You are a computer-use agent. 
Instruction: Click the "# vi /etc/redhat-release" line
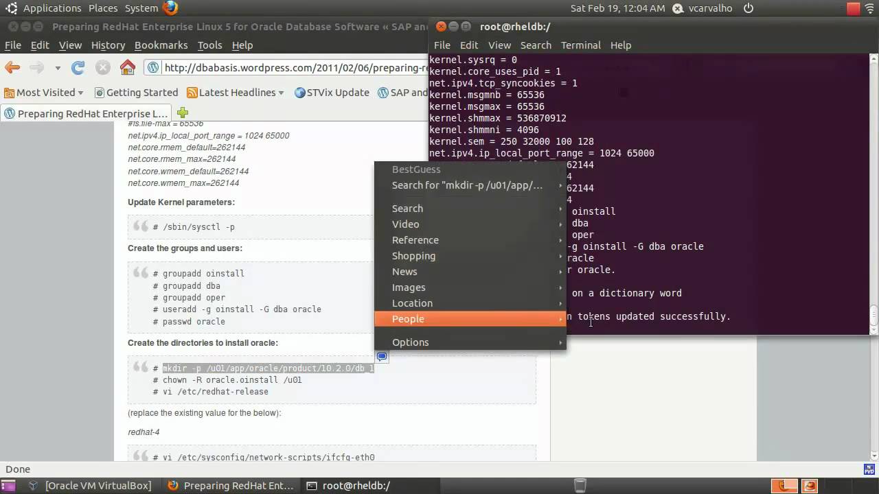point(211,392)
